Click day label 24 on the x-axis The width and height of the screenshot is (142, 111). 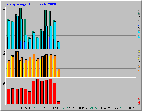(104, 108)
